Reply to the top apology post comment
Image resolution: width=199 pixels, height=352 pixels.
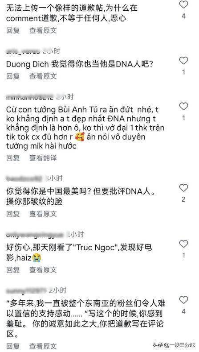(x=13, y=30)
